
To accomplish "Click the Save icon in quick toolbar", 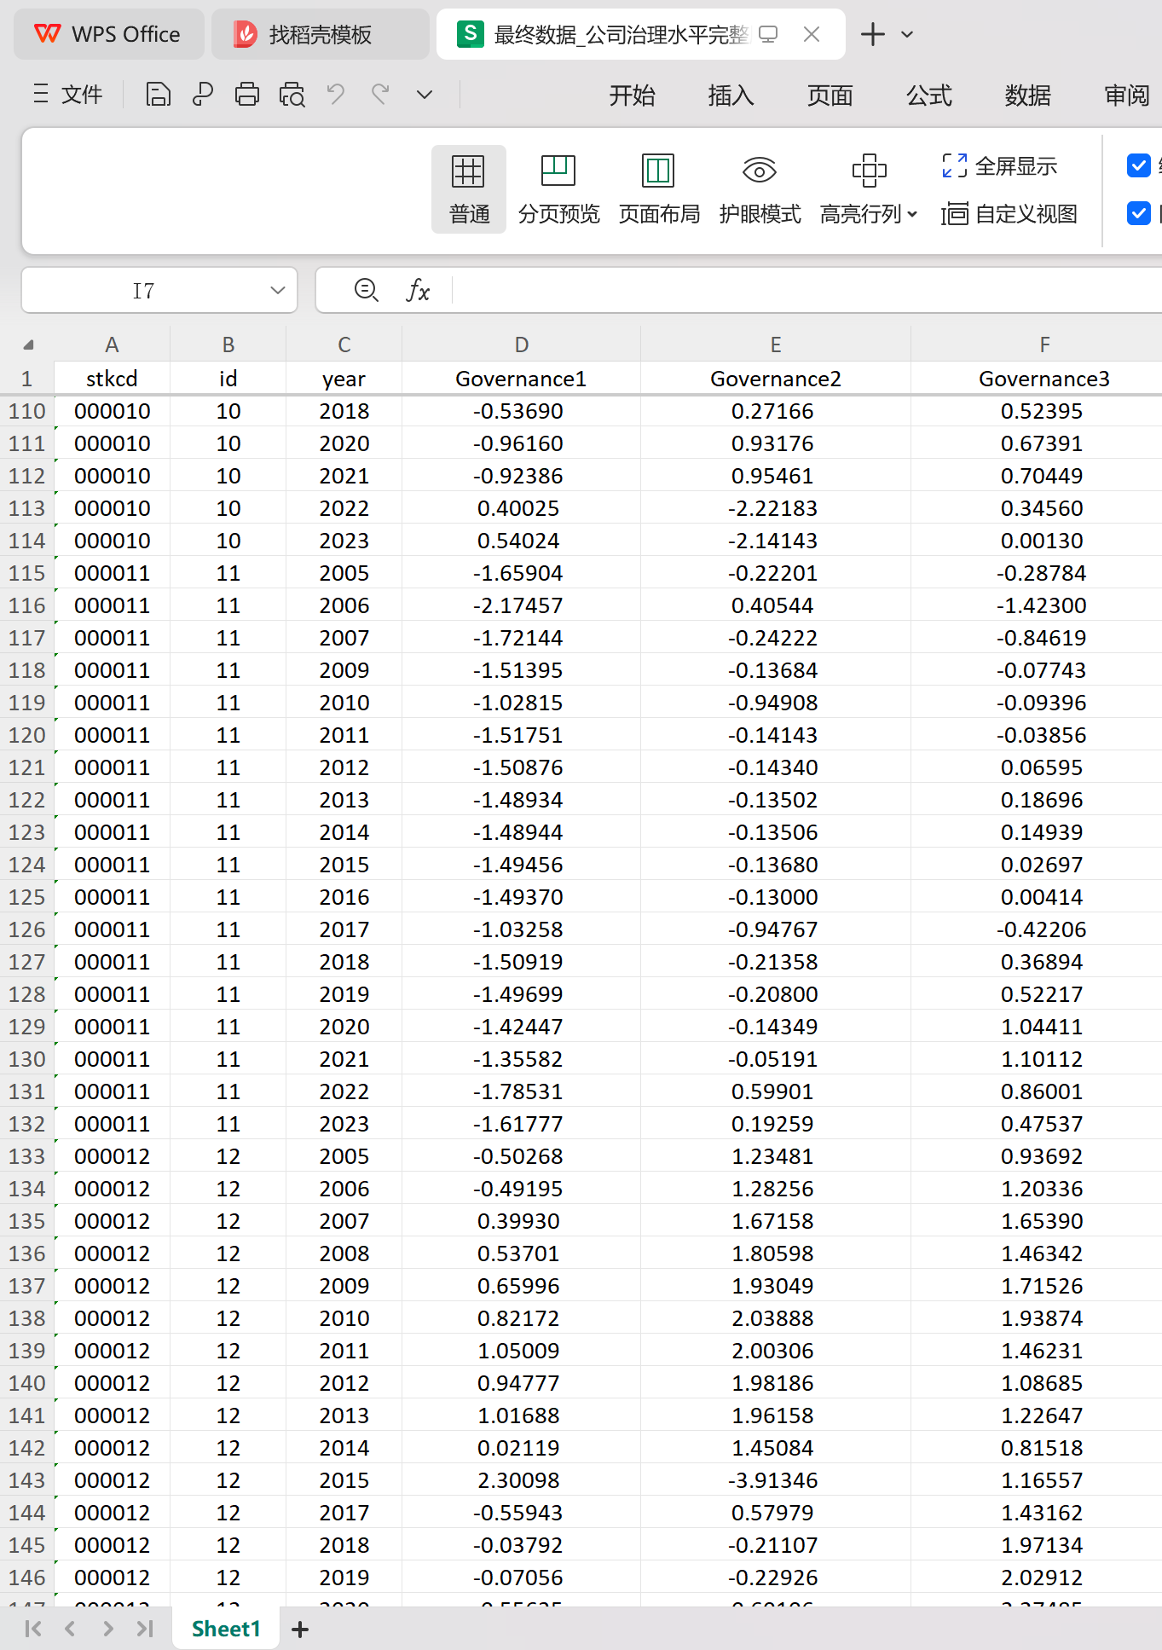I will point(158,94).
